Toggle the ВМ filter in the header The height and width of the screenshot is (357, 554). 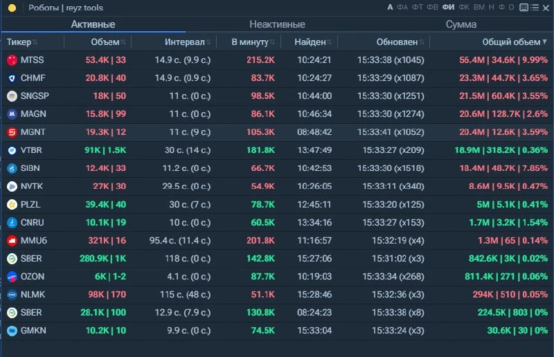pyautogui.click(x=479, y=8)
